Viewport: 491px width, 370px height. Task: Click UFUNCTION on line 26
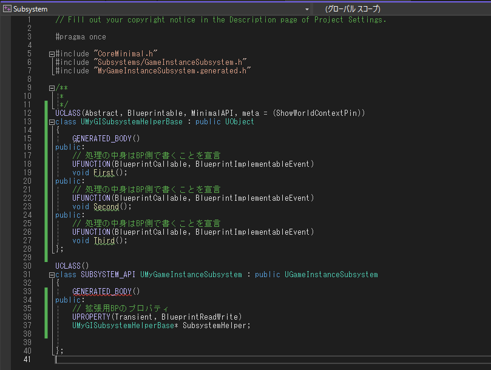91,232
